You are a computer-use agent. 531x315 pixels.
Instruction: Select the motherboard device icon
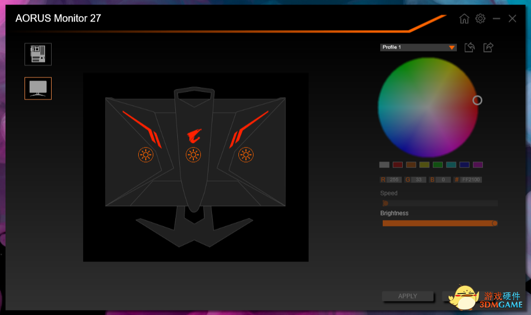38,54
